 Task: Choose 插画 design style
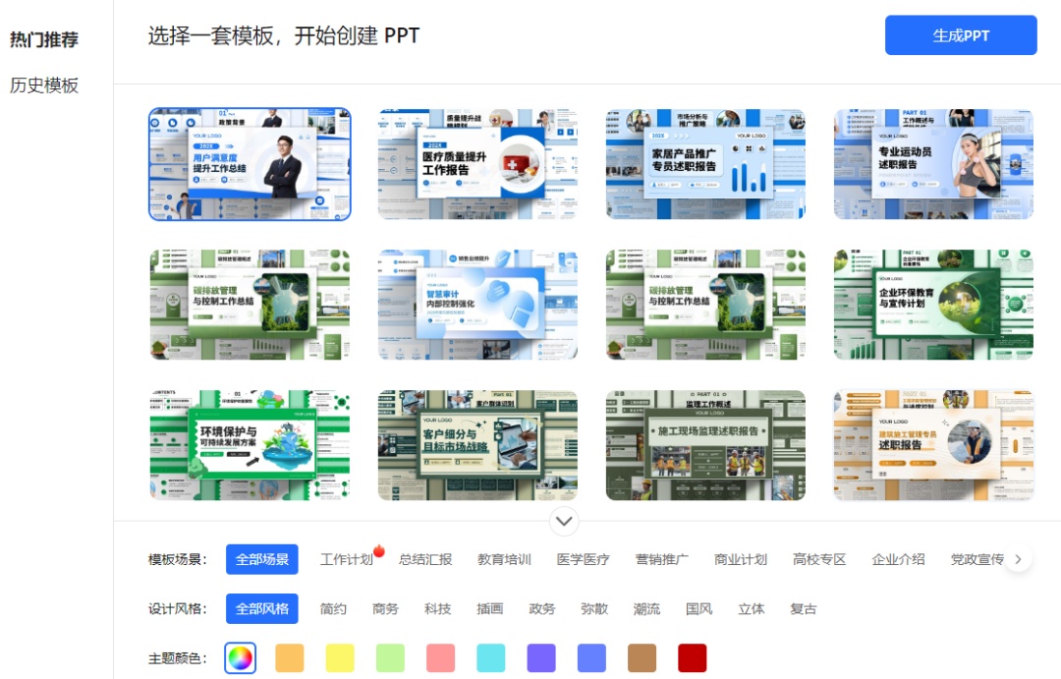point(490,608)
